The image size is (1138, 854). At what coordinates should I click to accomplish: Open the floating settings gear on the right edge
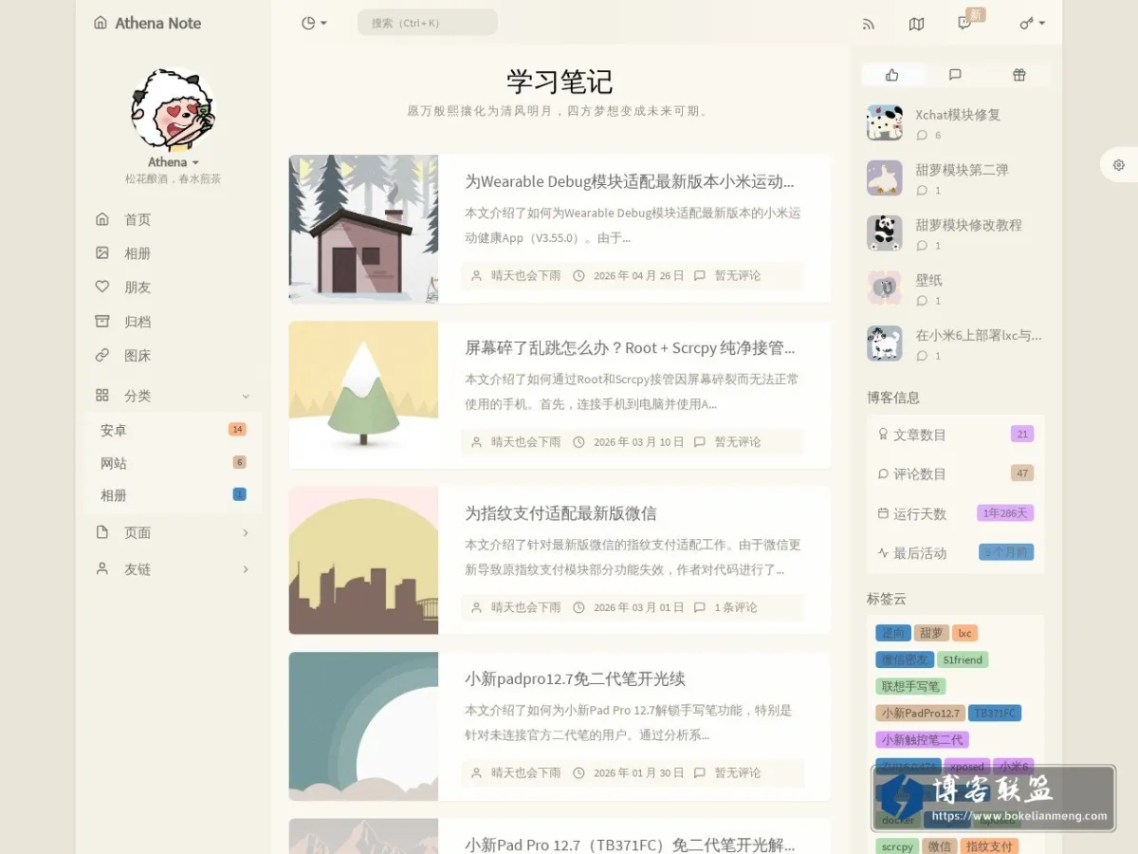coord(1119,165)
